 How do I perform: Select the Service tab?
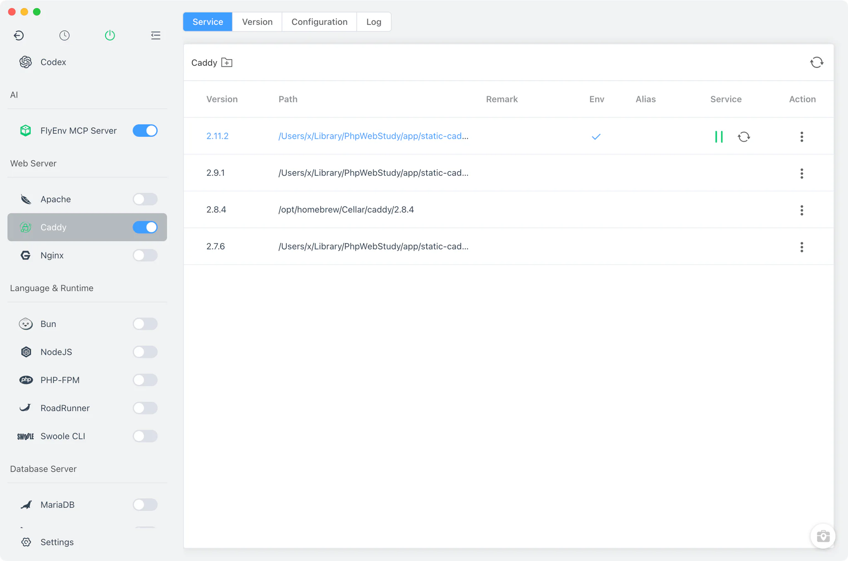pyautogui.click(x=208, y=22)
